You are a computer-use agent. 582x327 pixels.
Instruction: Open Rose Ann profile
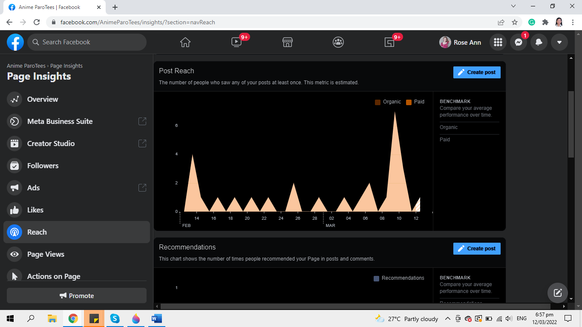coord(461,42)
